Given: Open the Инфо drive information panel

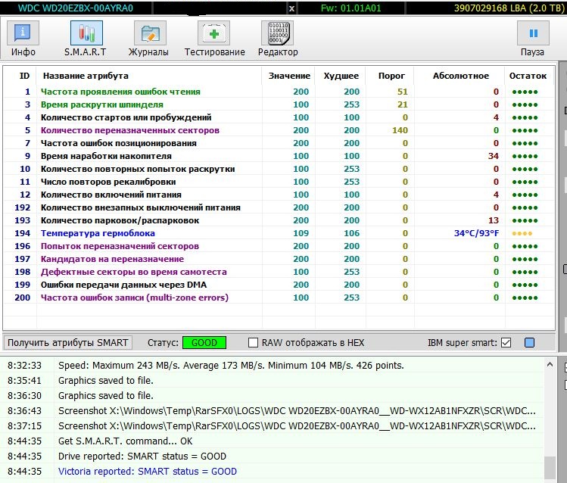Looking at the screenshot, I should point(23,38).
